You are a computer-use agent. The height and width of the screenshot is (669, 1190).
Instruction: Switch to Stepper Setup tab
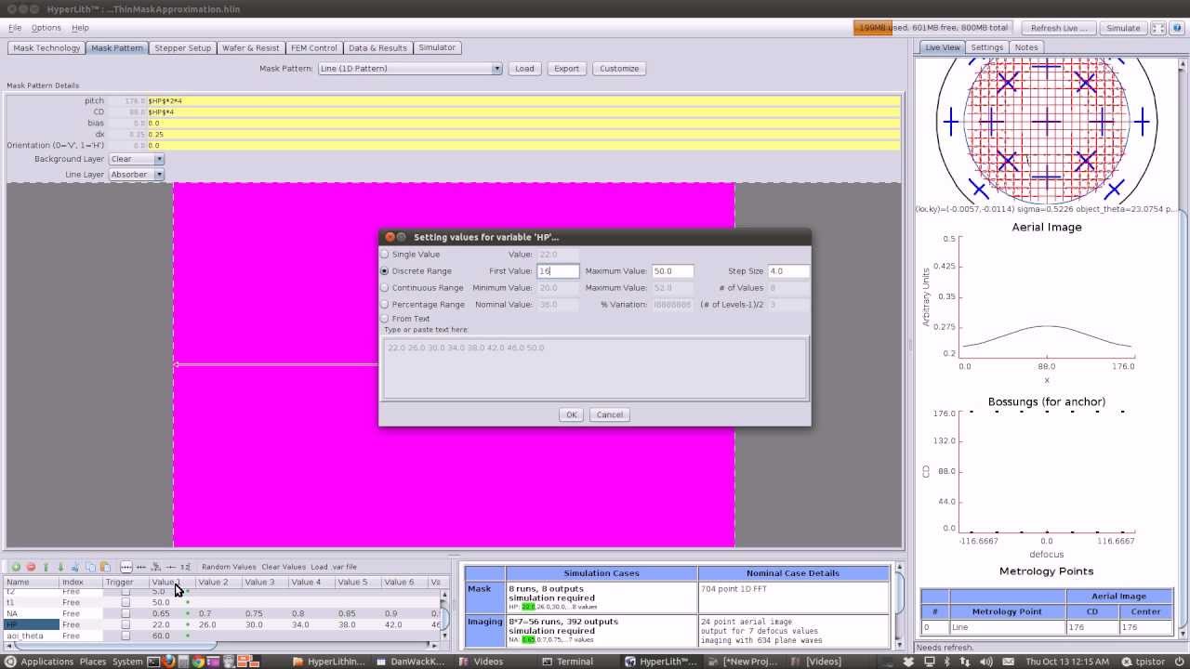tap(182, 47)
